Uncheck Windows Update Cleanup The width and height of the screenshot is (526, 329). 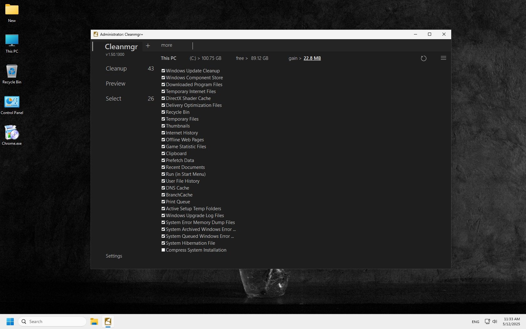pos(163,71)
